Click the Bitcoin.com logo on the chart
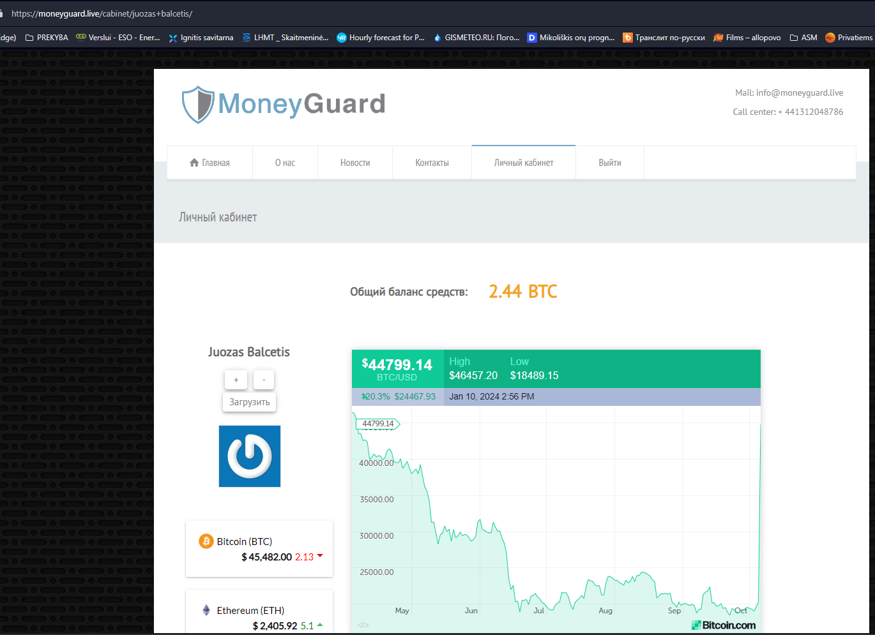Image resolution: width=875 pixels, height=635 pixels. [x=724, y=624]
